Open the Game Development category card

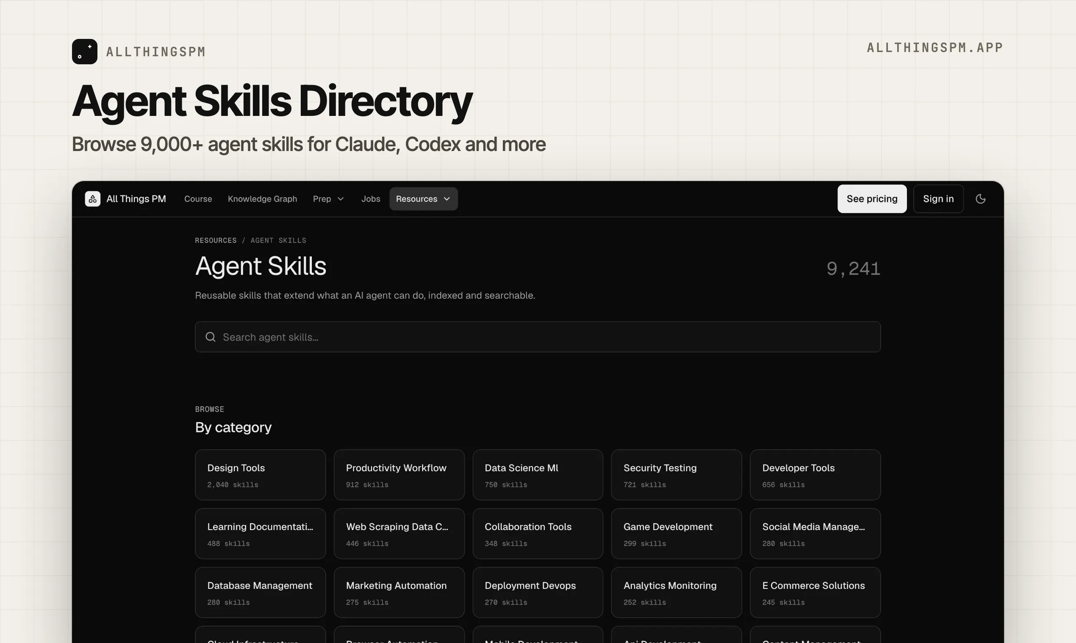[677, 534]
